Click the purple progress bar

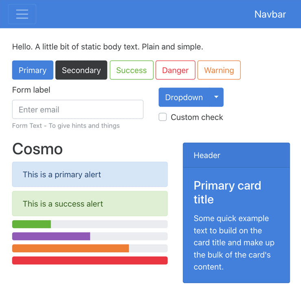click(x=51, y=236)
